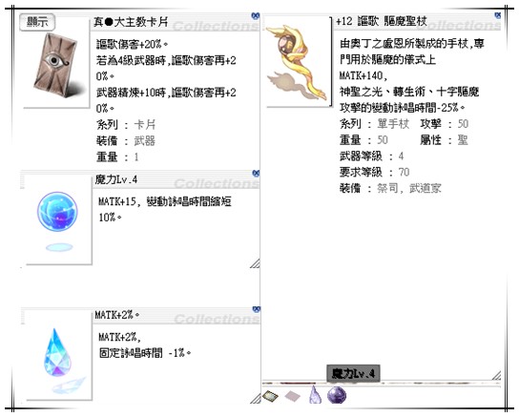Image resolution: width=519 pixels, height=417 pixels.
Task: Click the 顯示 button
Action: (x=37, y=23)
